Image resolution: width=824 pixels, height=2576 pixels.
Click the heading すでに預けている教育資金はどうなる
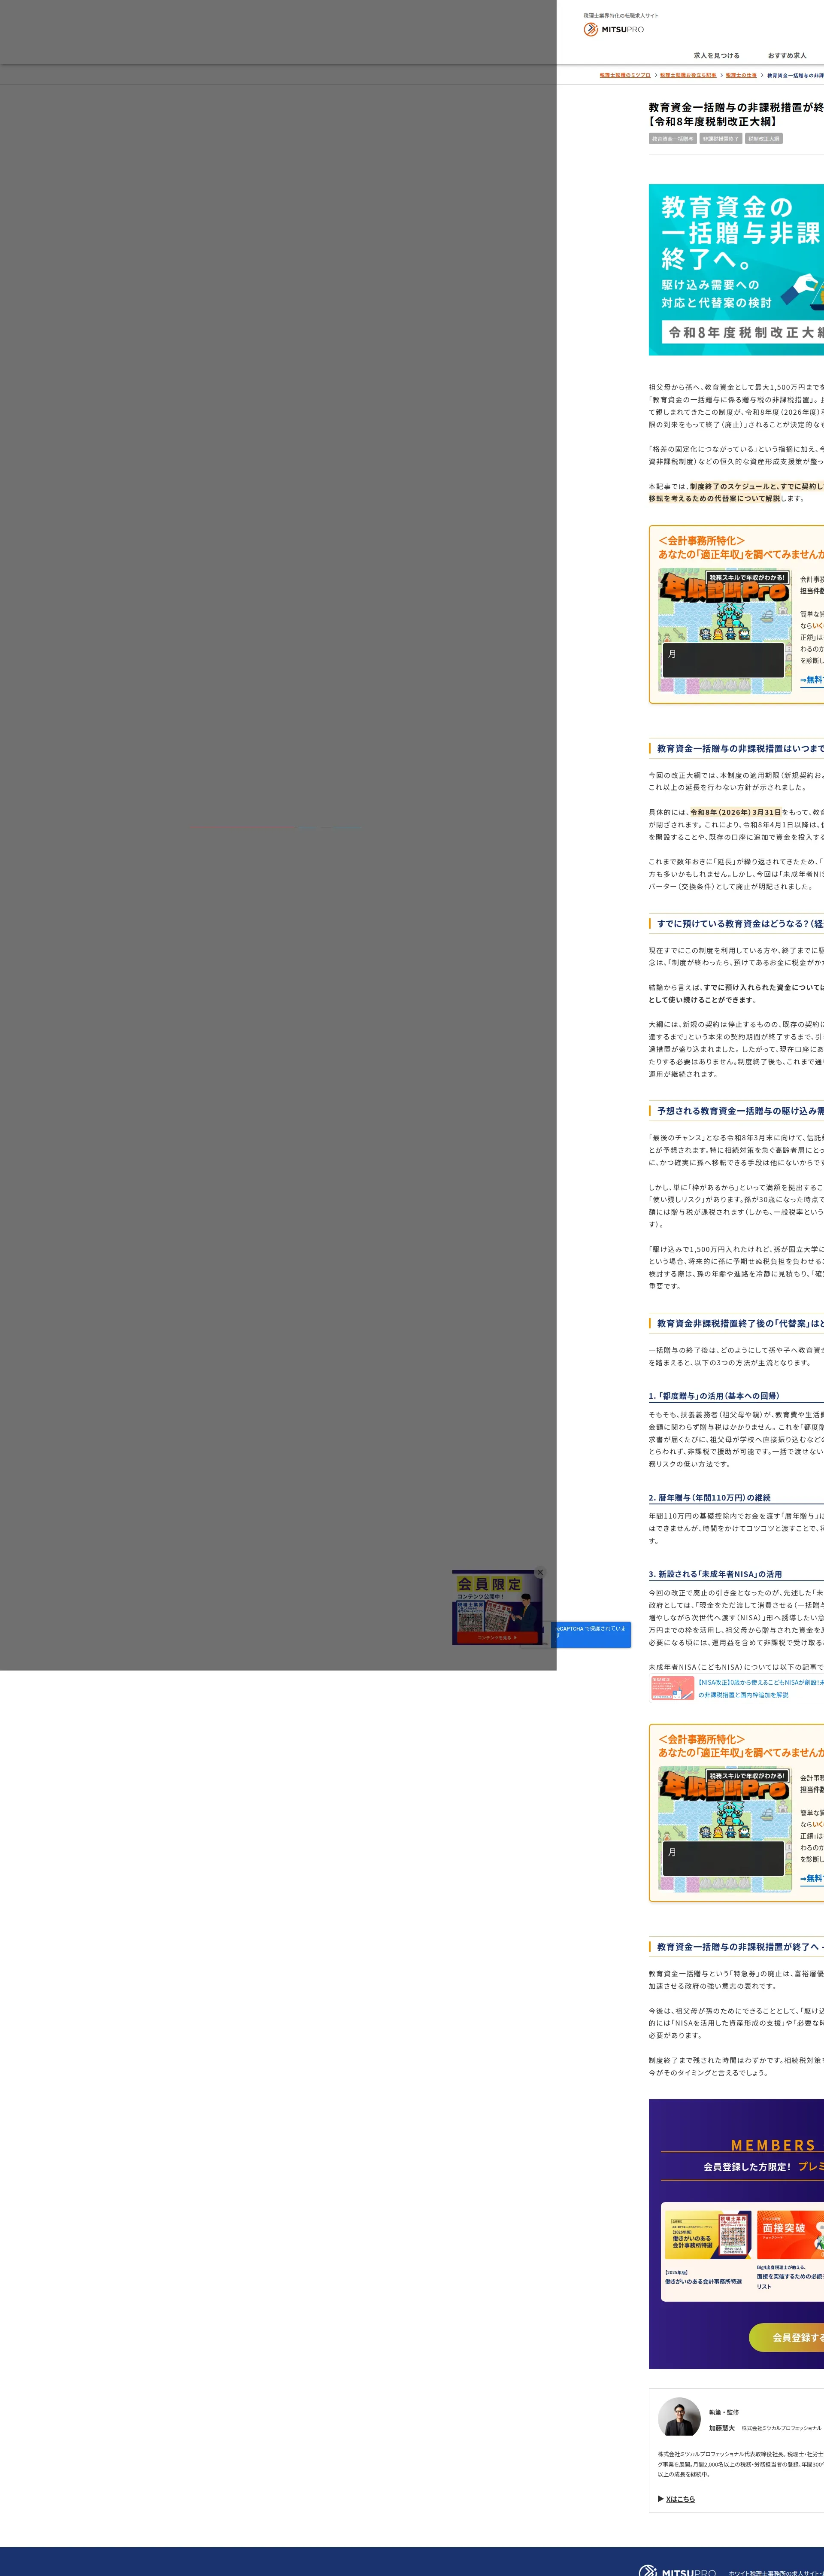click(x=740, y=924)
